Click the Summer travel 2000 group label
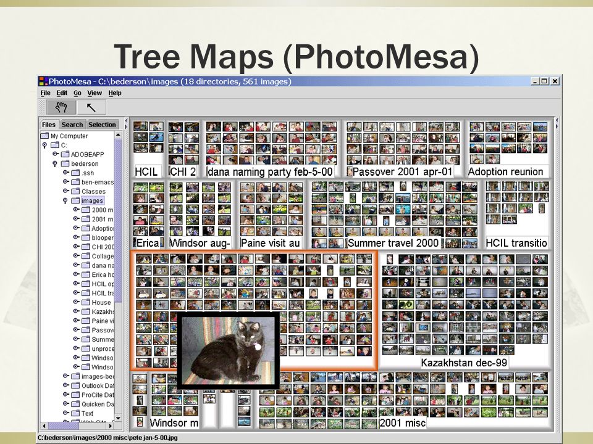This screenshot has height=444, width=593. pos(393,243)
